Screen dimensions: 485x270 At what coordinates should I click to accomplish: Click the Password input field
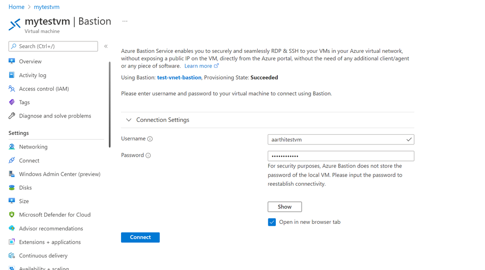click(x=341, y=156)
